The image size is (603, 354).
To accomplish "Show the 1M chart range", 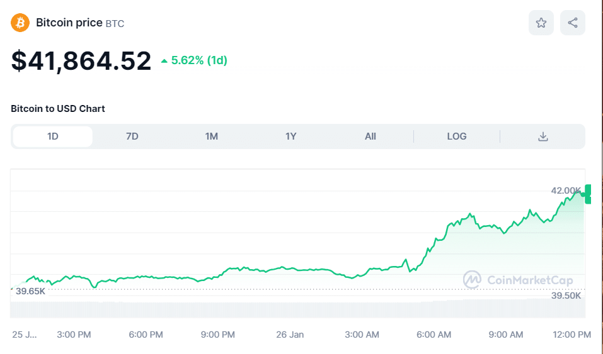I will point(212,136).
